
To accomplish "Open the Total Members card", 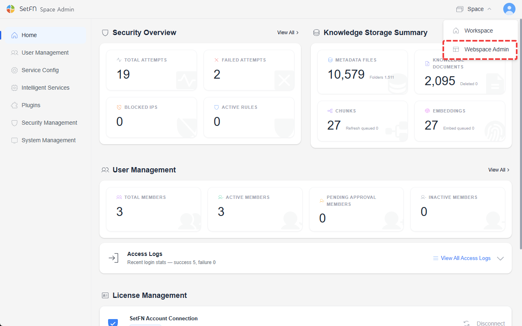I will tap(153, 209).
